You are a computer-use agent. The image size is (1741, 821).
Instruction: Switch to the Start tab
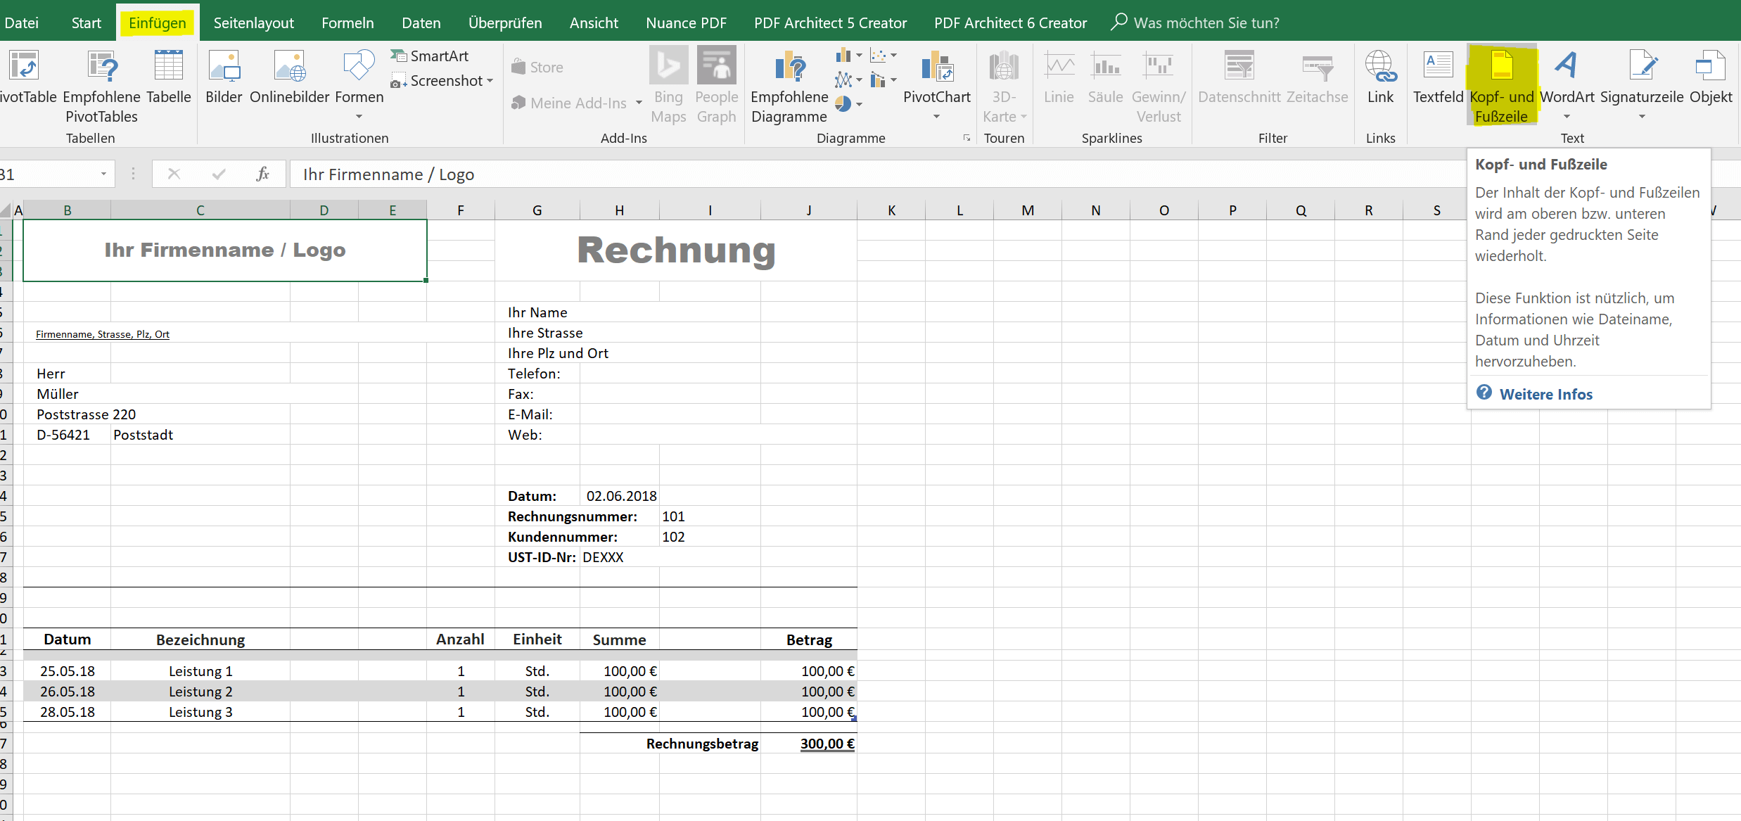(x=86, y=23)
